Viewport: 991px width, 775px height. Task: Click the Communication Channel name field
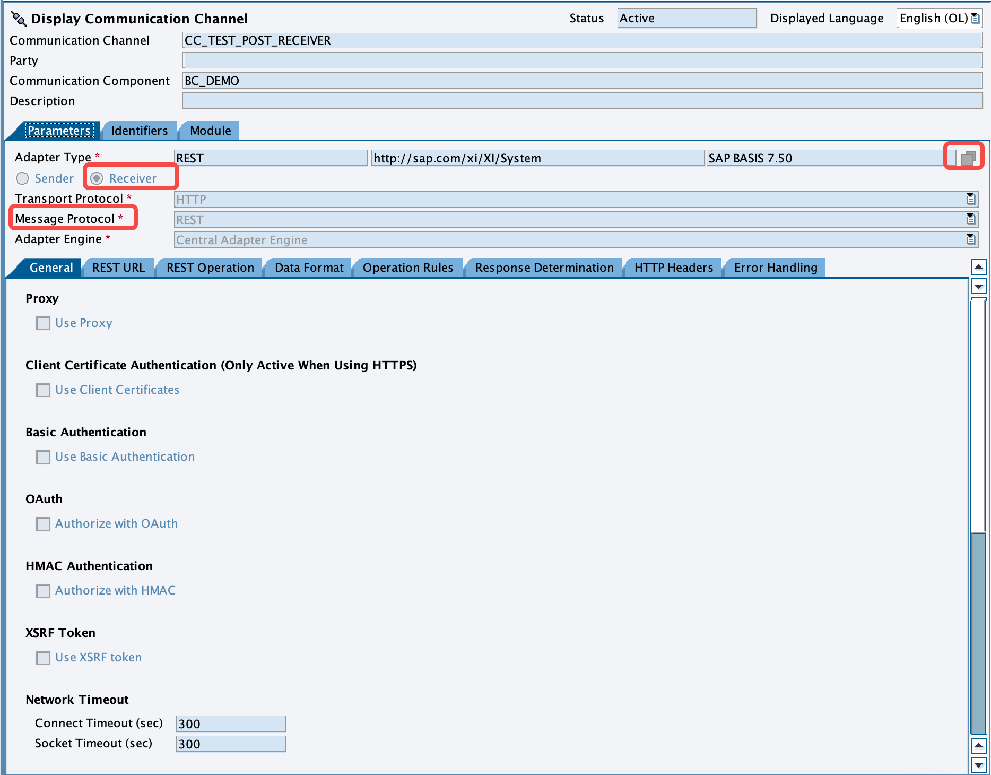[x=583, y=40]
